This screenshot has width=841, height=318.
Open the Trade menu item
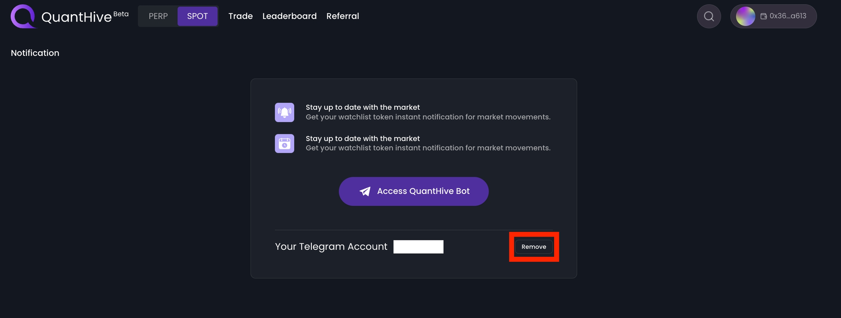point(240,16)
